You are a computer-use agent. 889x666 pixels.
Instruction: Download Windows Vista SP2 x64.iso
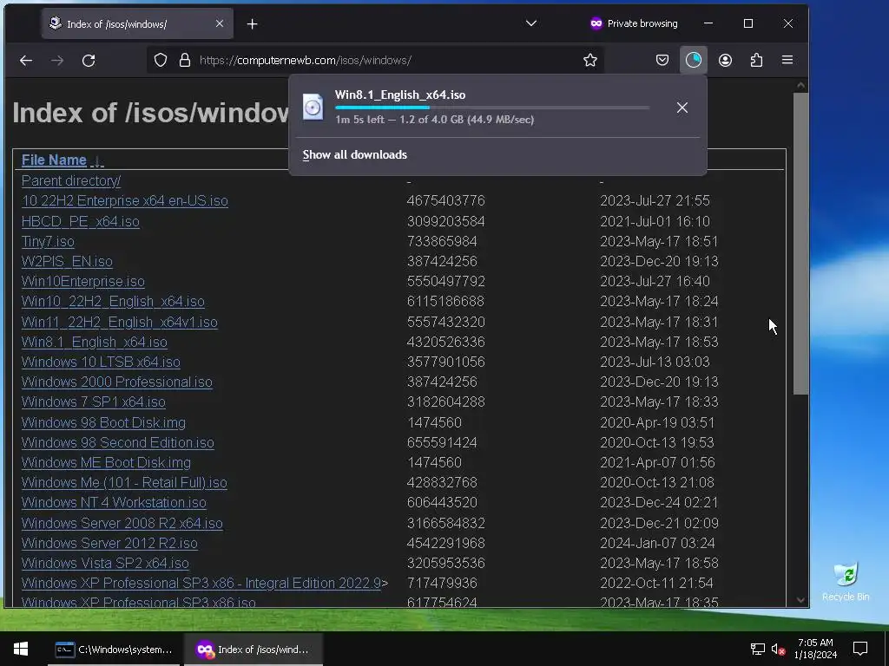pyautogui.click(x=105, y=563)
